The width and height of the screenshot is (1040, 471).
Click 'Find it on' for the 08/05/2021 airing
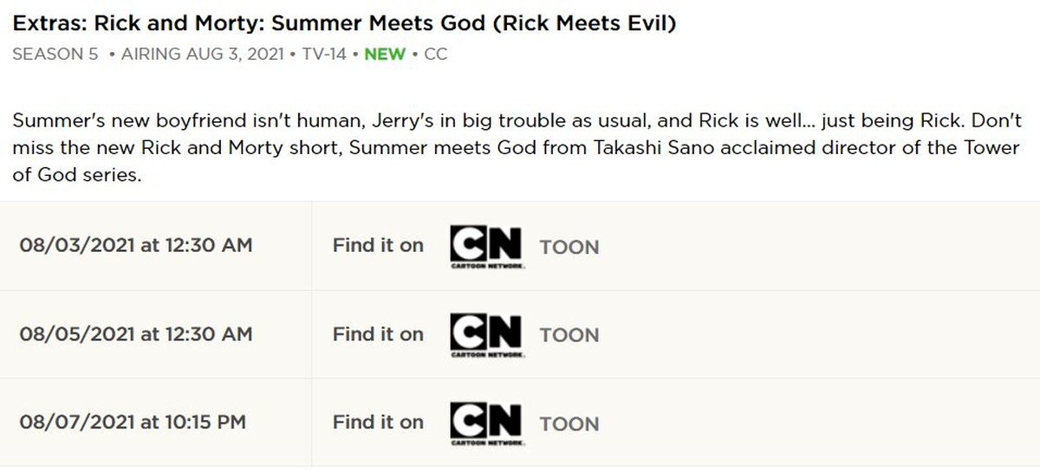(x=378, y=334)
